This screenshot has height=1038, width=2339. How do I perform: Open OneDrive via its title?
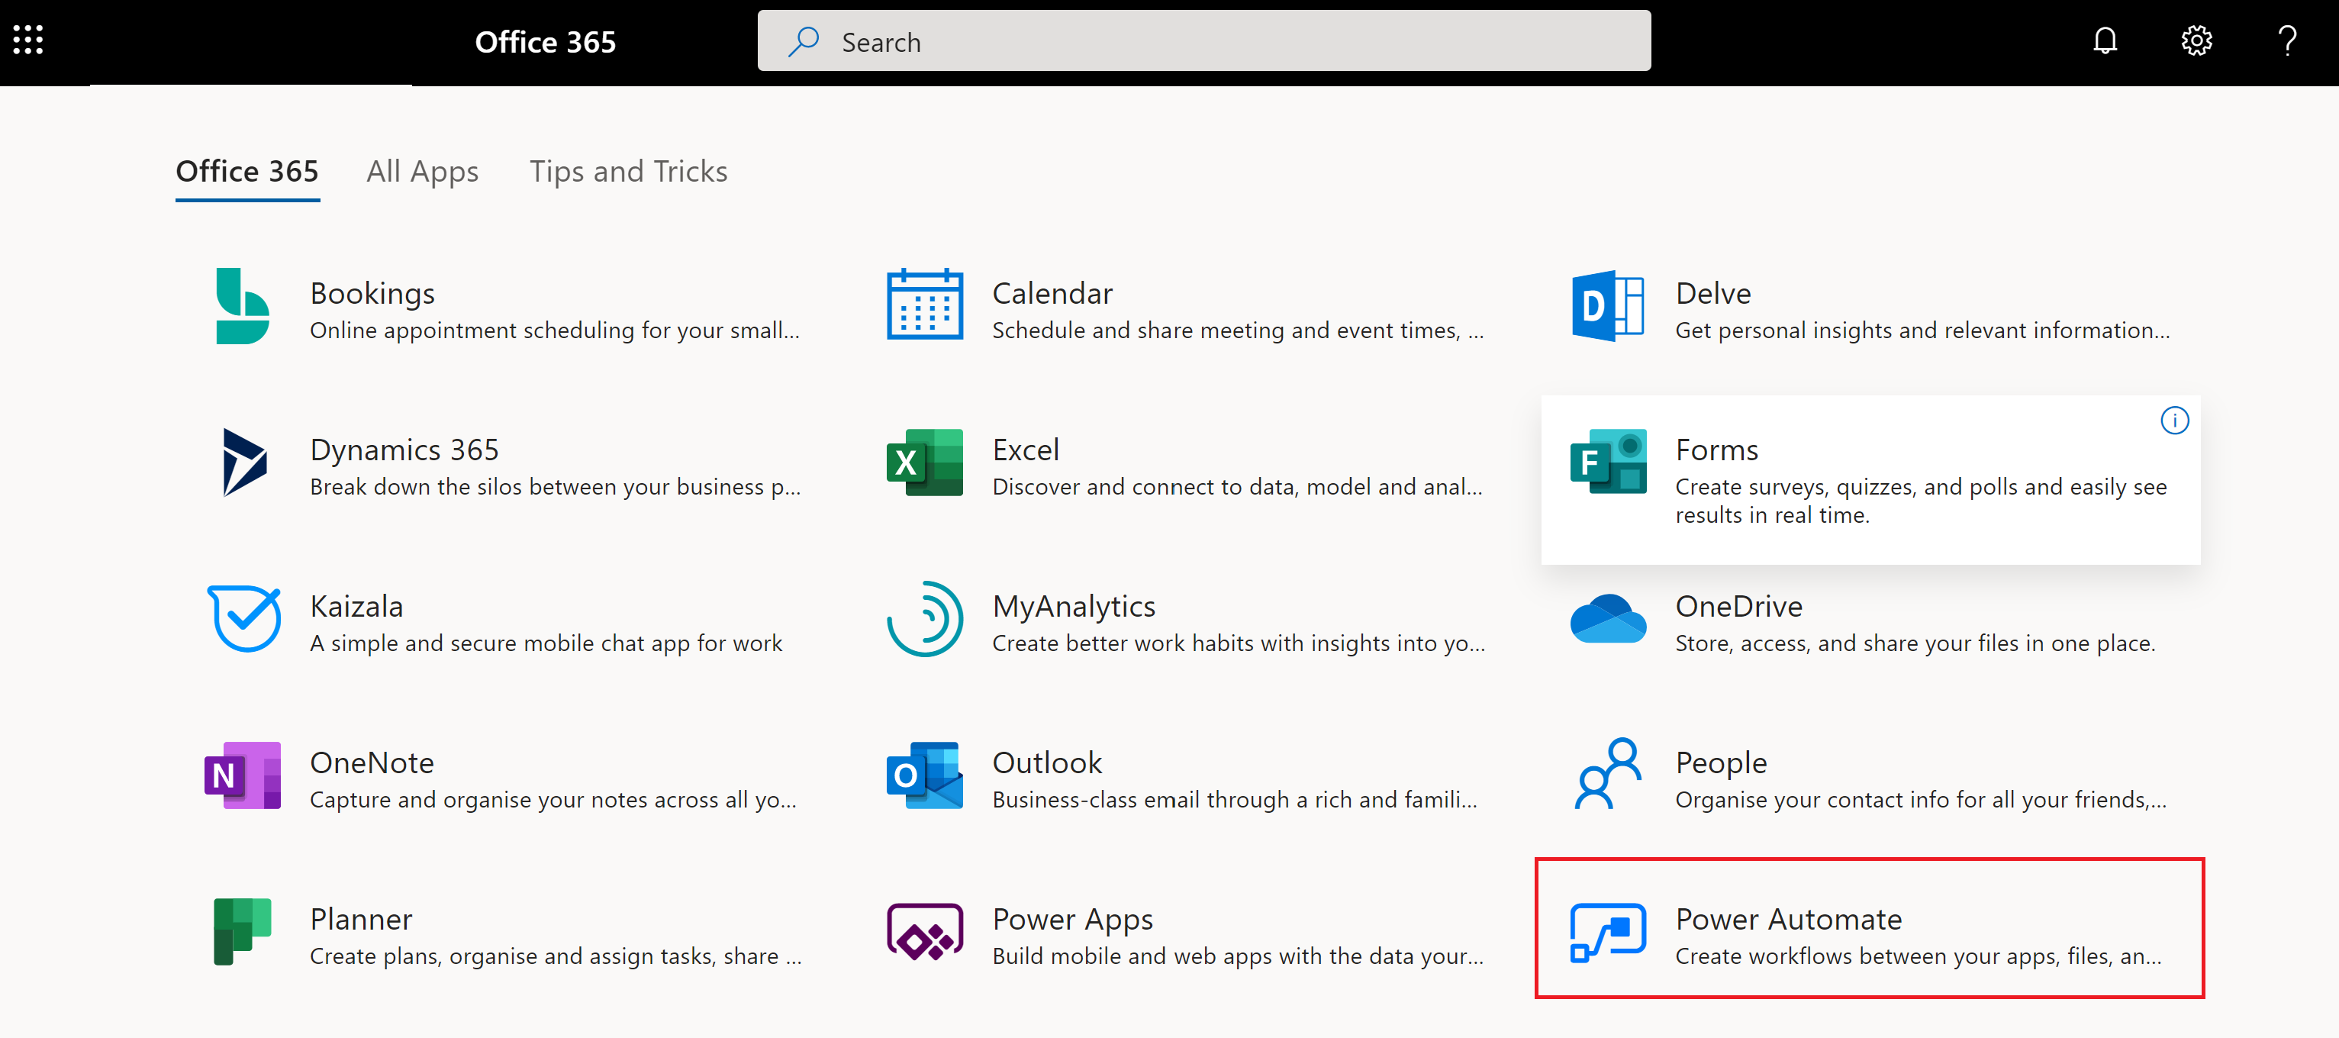1739,606
